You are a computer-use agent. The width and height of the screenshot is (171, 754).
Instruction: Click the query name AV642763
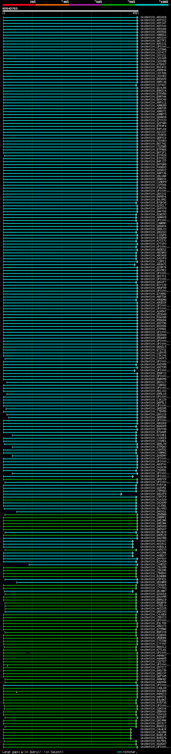click(x=10, y=9)
